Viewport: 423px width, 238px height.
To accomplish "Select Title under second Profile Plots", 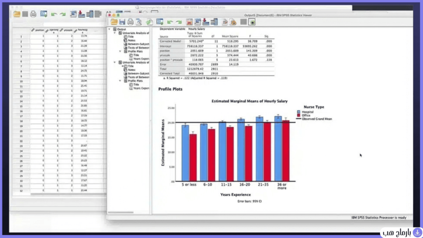I will (x=136, y=84).
